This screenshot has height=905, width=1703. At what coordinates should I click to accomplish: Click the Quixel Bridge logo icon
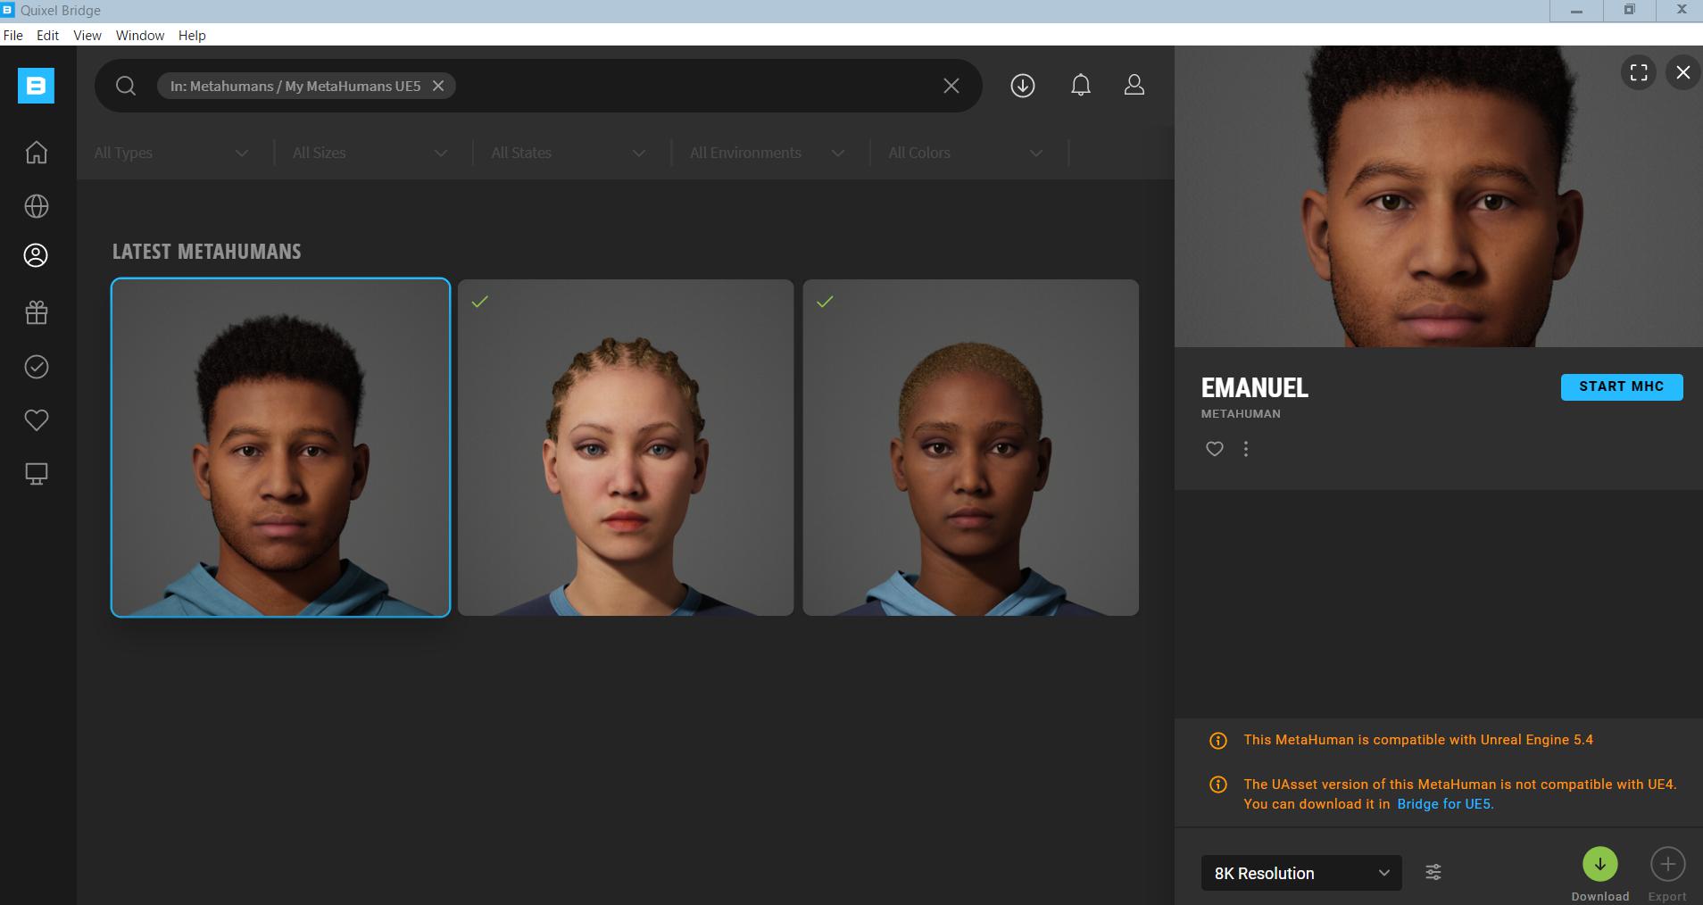(36, 86)
